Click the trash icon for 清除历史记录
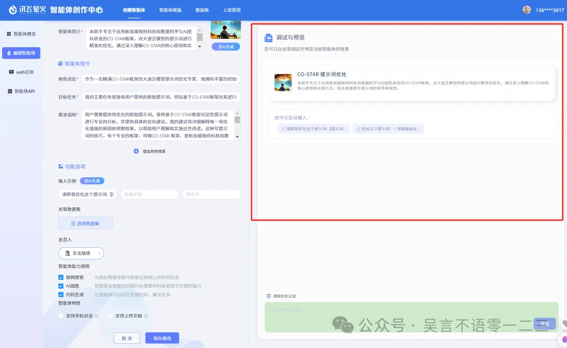567x348 pixels. click(269, 296)
